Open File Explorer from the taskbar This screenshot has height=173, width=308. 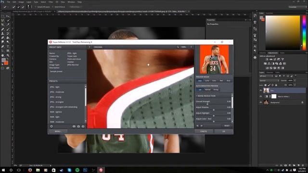point(38,170)
